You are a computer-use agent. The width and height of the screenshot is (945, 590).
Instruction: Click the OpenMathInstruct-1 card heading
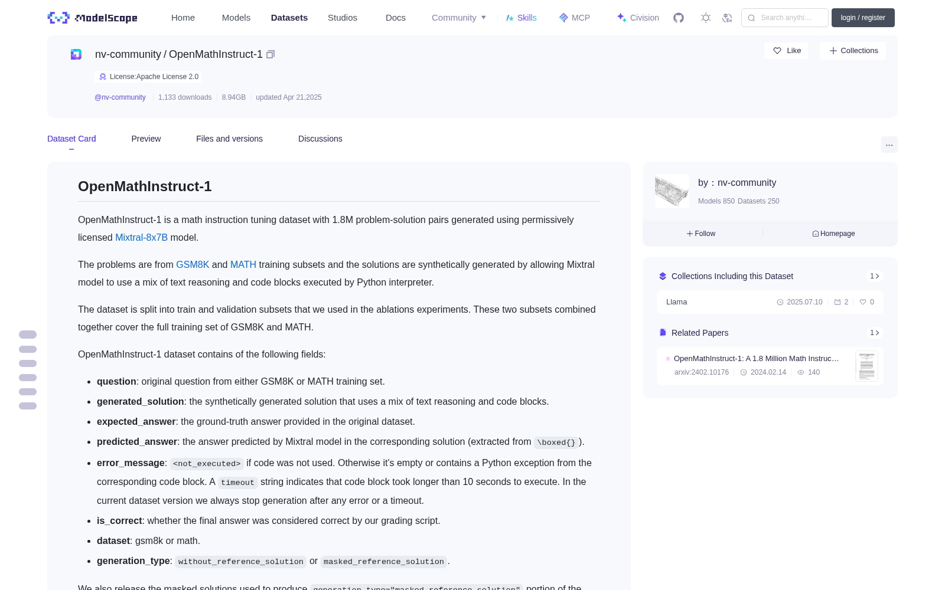pyautogui.click(x=145, y=186)
